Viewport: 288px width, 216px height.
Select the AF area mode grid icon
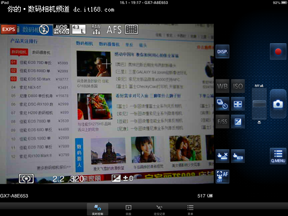238,104
